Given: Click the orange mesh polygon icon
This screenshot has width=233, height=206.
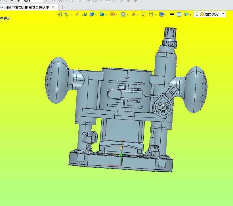Looking at the screenshot, I should point(112,14).
